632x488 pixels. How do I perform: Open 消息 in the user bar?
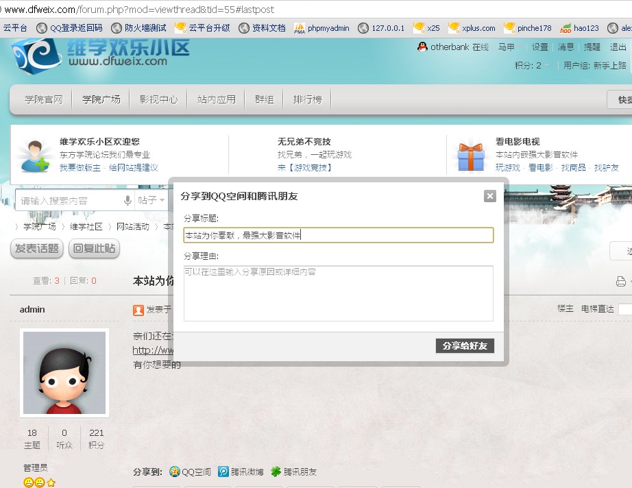(x=566, y=47)
